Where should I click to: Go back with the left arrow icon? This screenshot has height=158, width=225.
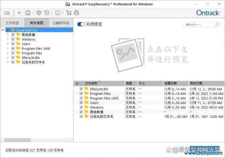click(x=20, y=13)
